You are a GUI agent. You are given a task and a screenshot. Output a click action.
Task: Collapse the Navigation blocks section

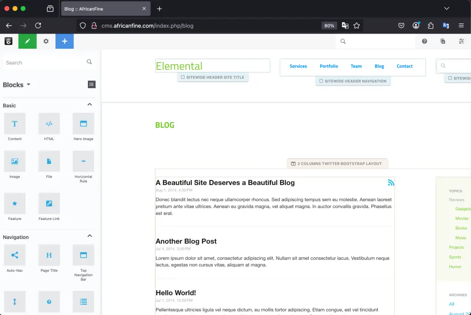[x=90, y=236]
